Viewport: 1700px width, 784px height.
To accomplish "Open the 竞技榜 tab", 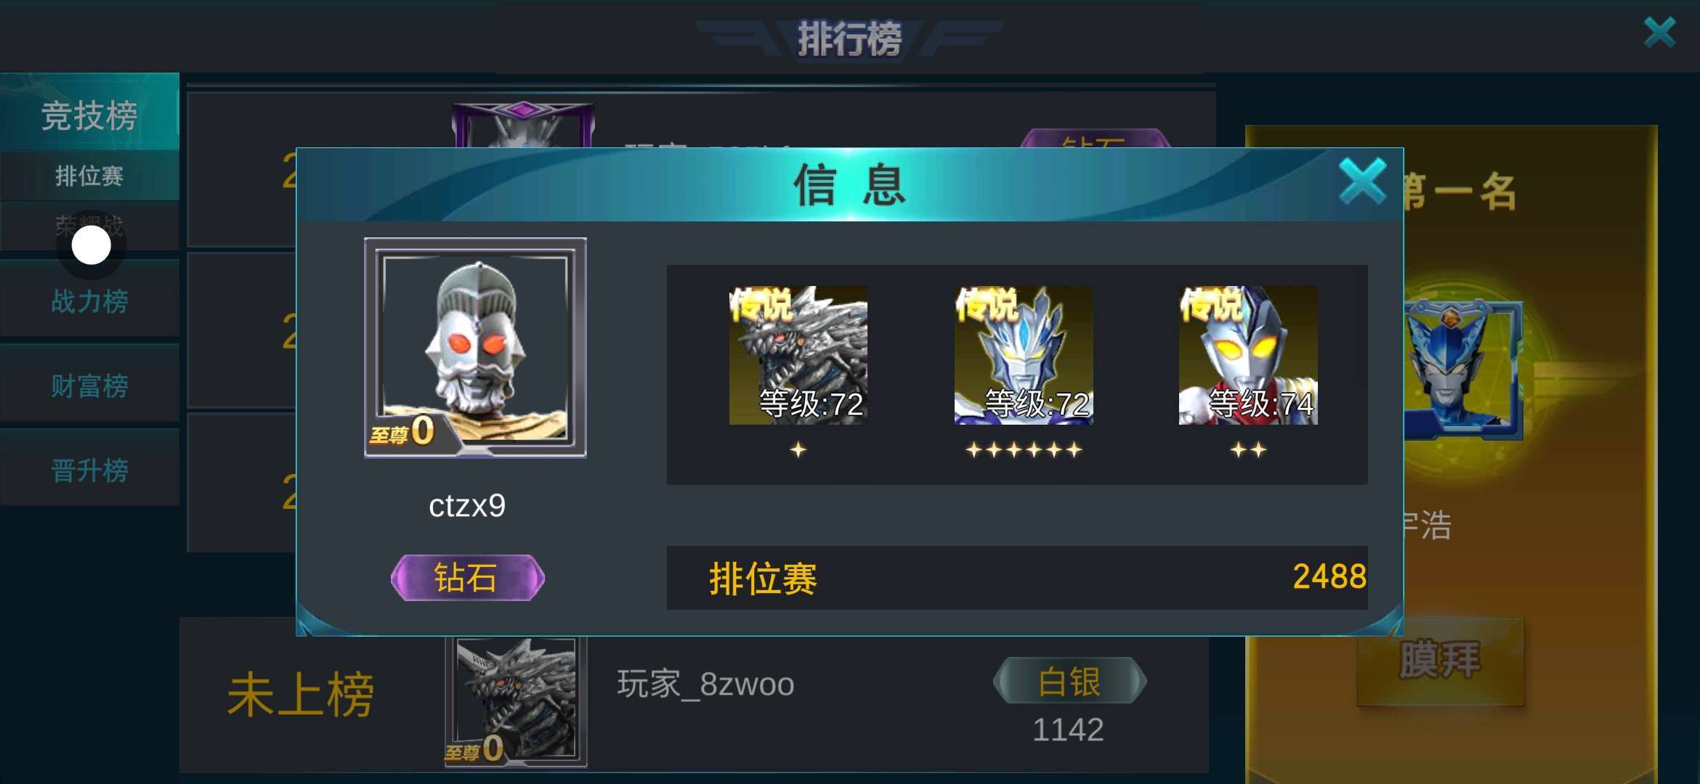I will click(x=89, y=113).
